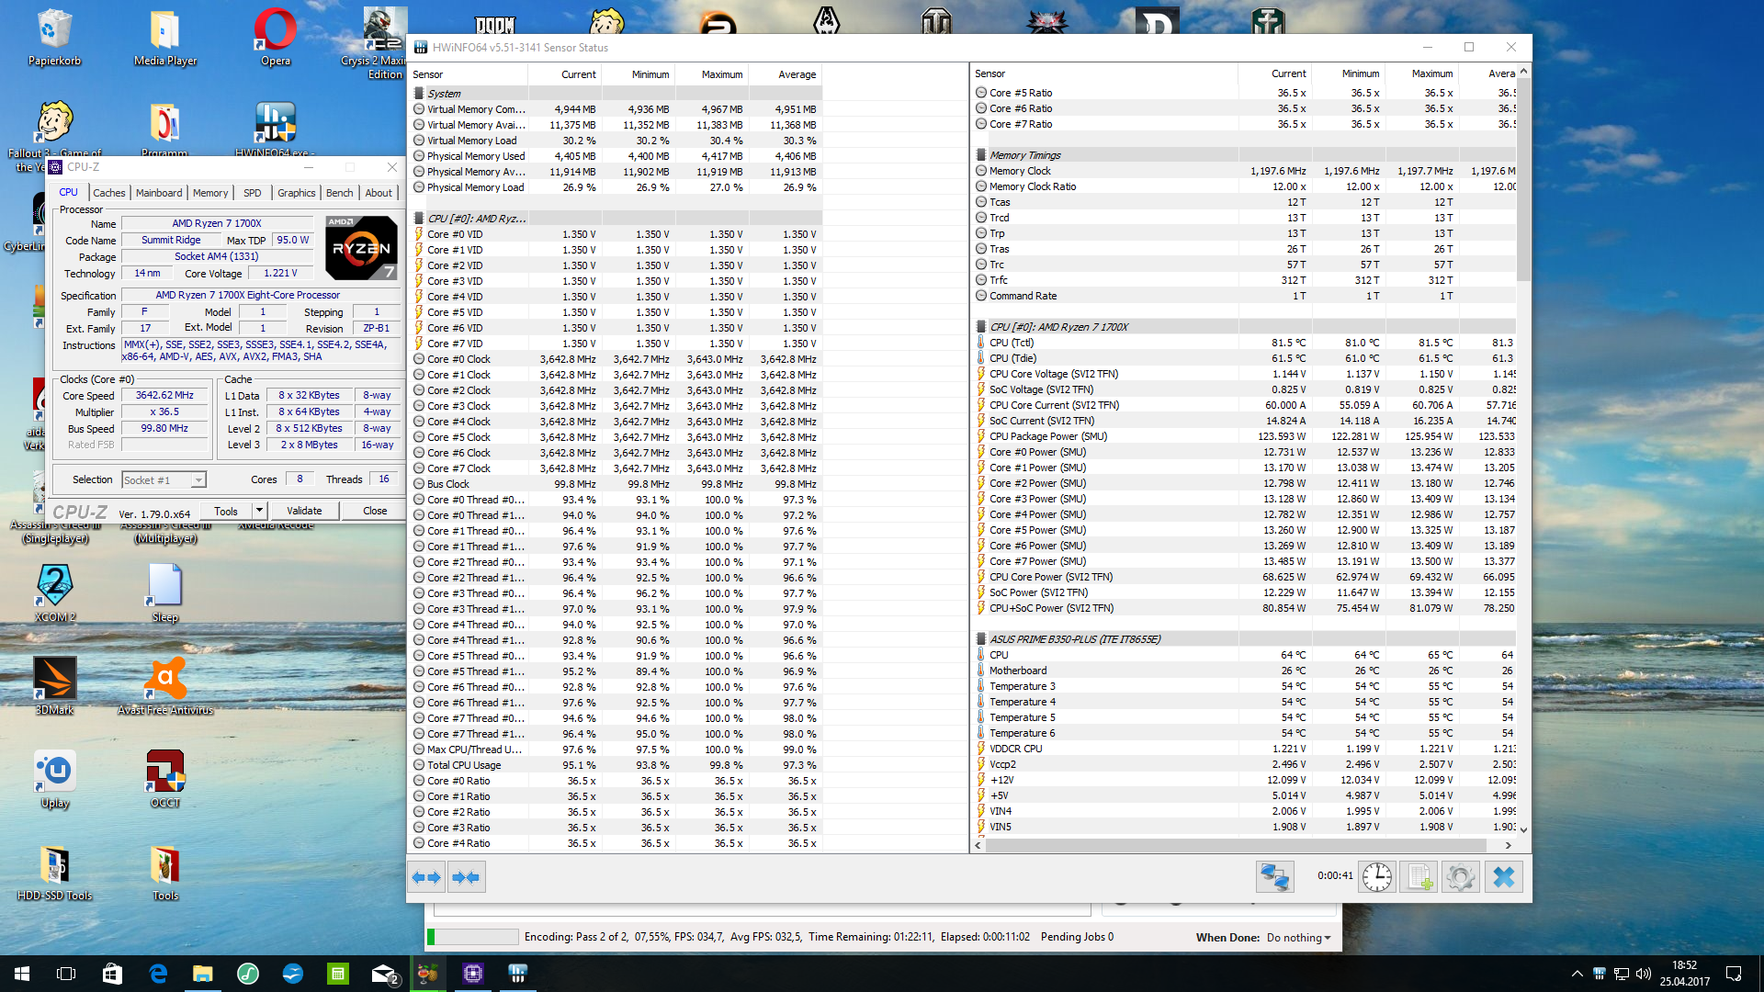Open Task View on the taskbar

66,974
